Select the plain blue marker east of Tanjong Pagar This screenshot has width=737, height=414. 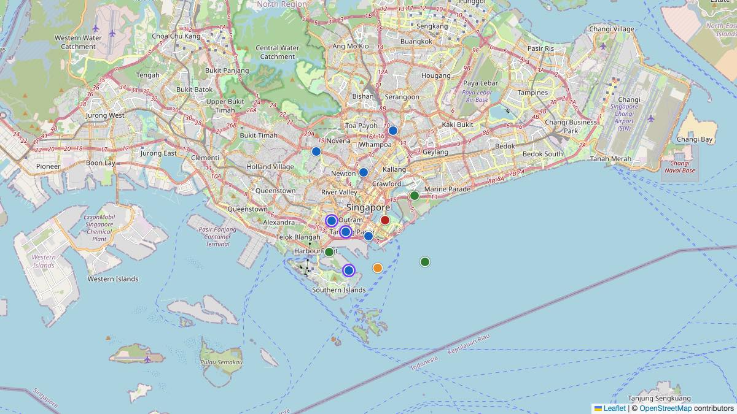[x=368, y=236]
